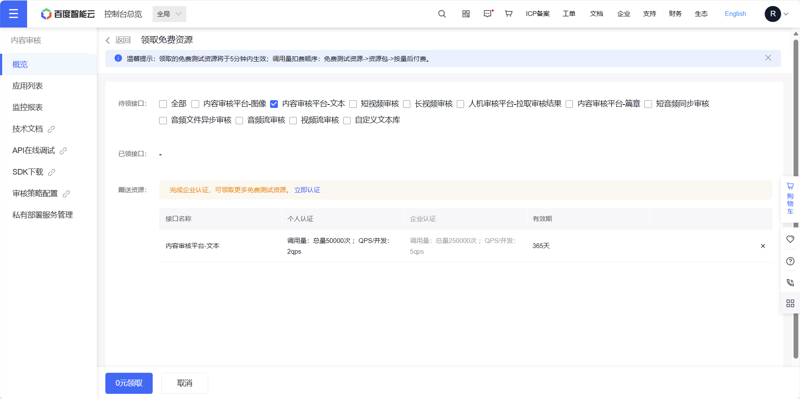Screen dimensions: 800x399
Task: Open ICP备案 in top navigation
Action: pyautogui.click(x=538, y=14)
